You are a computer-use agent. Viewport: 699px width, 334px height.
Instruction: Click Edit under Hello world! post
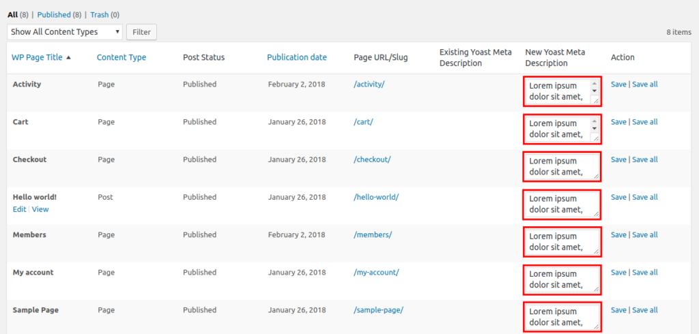19,209
